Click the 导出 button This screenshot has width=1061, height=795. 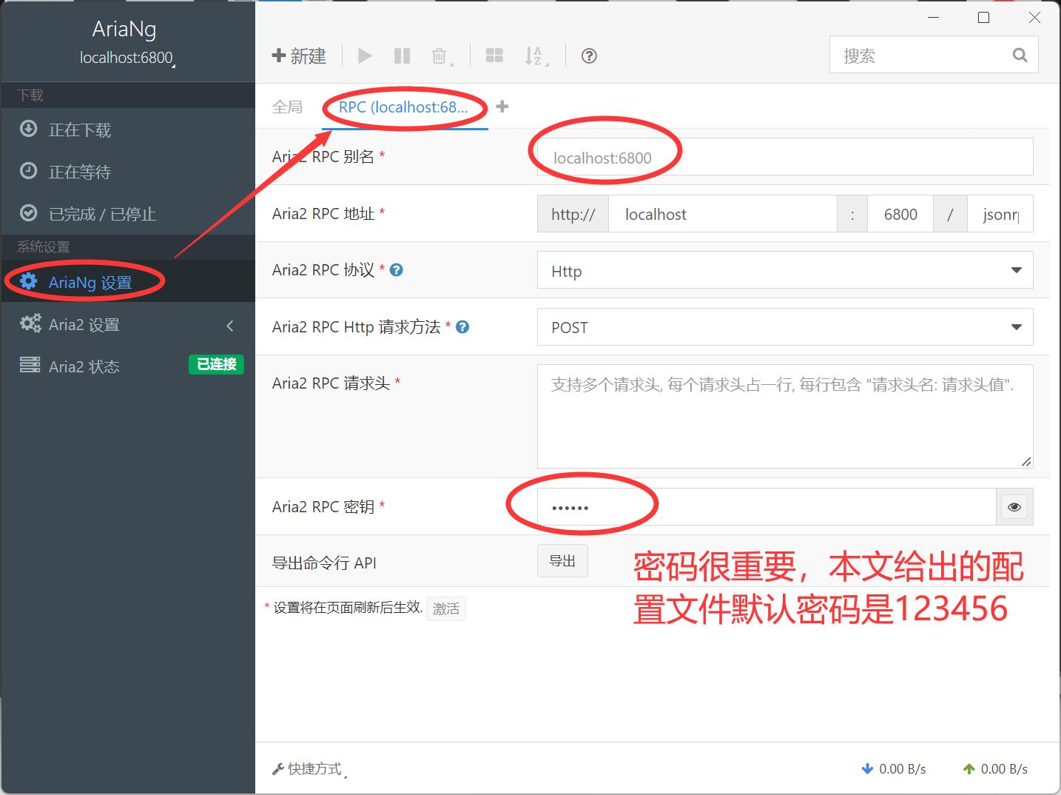tap(562, 561)
